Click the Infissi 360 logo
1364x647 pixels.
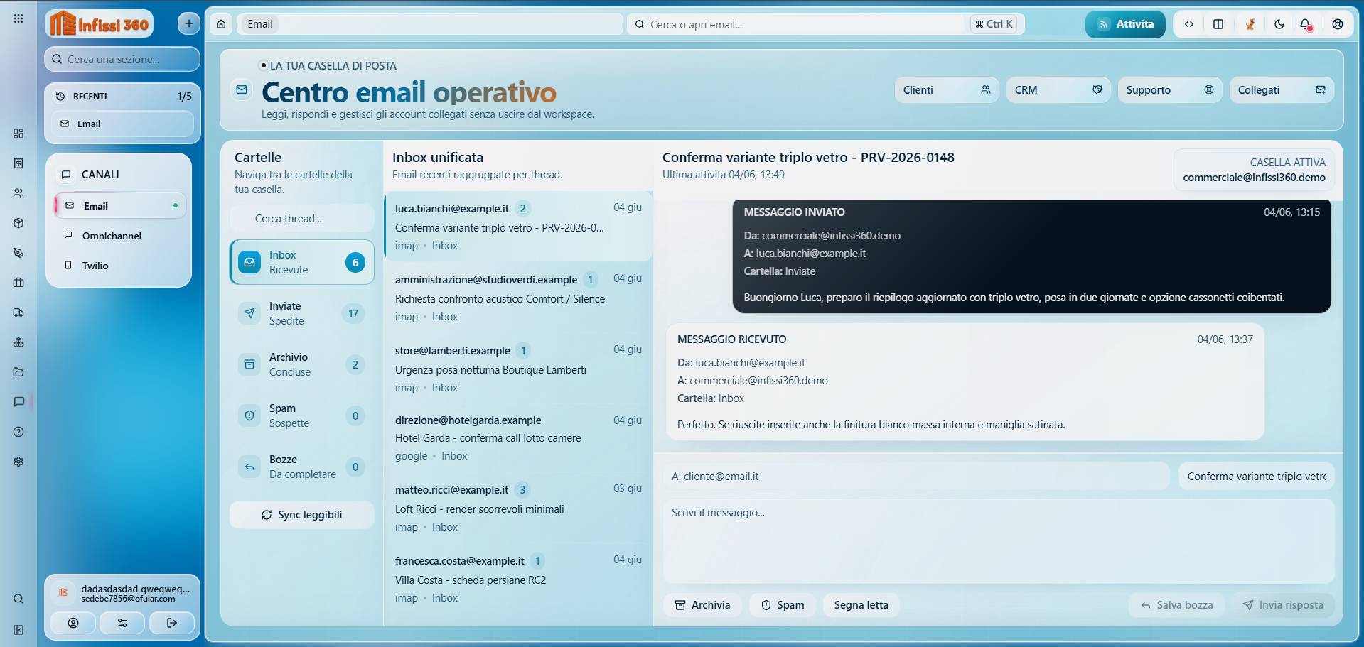click(x=100, y=24)
